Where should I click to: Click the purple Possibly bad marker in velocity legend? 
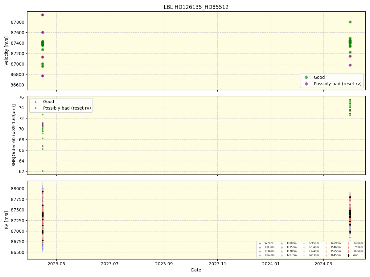coord(306,84)
